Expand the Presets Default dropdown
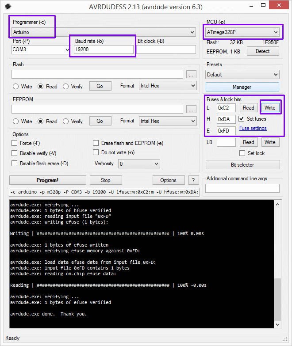This screenshot has height=346, width=292. [x=276, y=75]
